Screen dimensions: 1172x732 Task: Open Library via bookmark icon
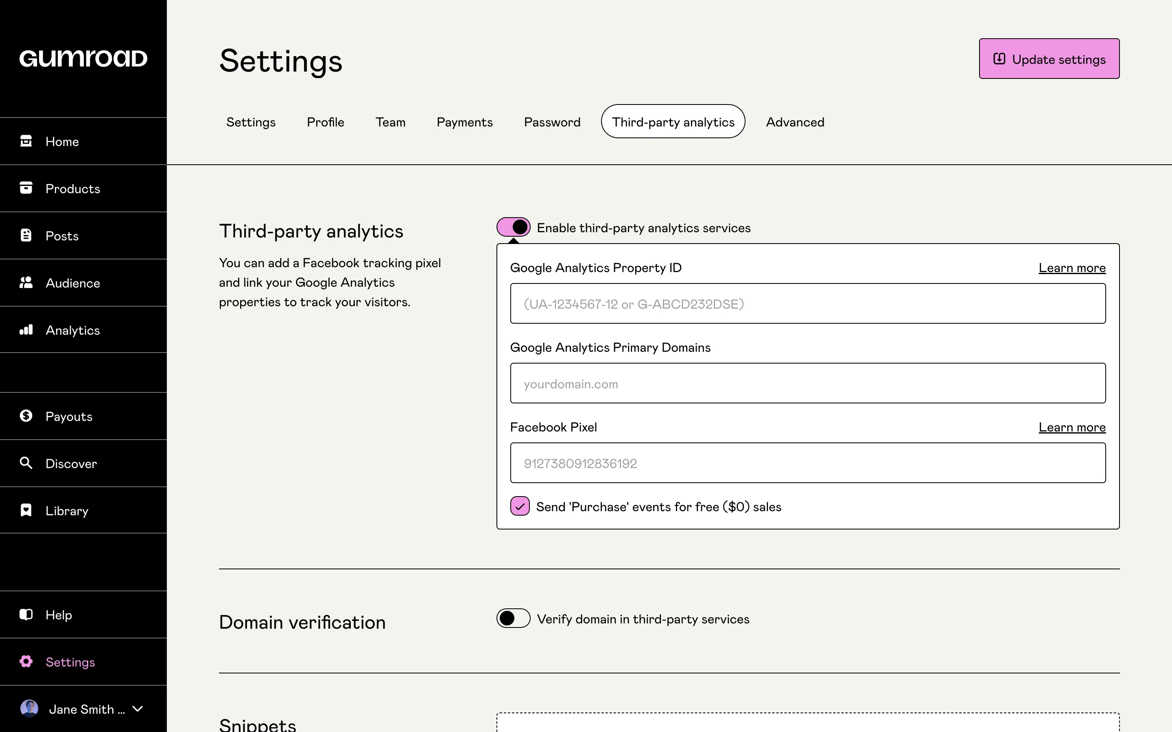point(26,510)
